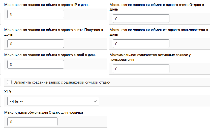
Task: Click the 'X19' field label
Action: click(7, 92)
